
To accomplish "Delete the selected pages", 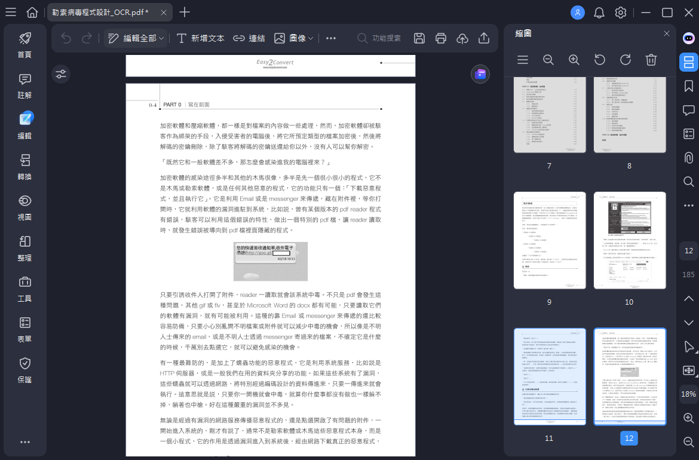I will [651, 60].
